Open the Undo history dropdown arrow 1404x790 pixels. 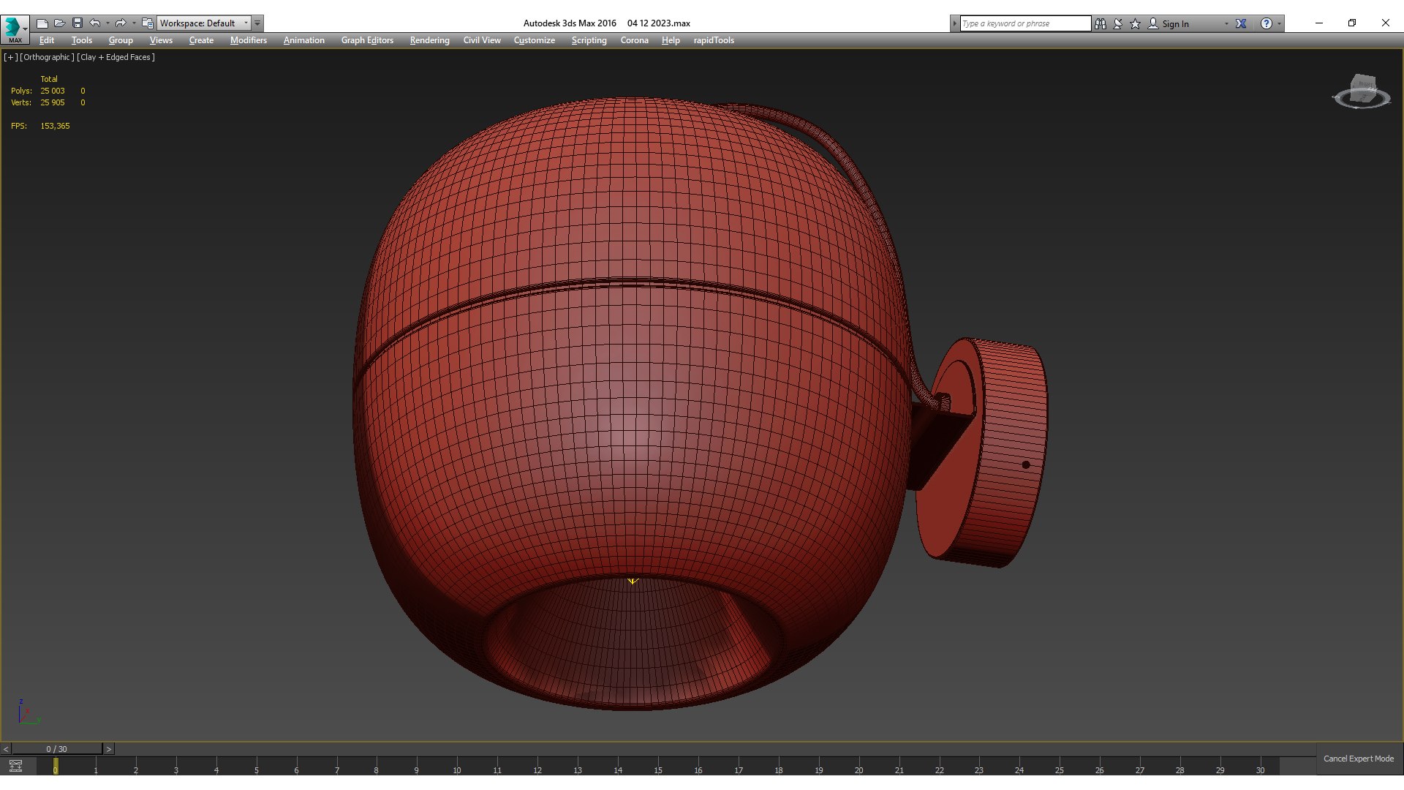pyautogui.click(x=107, y=23)
